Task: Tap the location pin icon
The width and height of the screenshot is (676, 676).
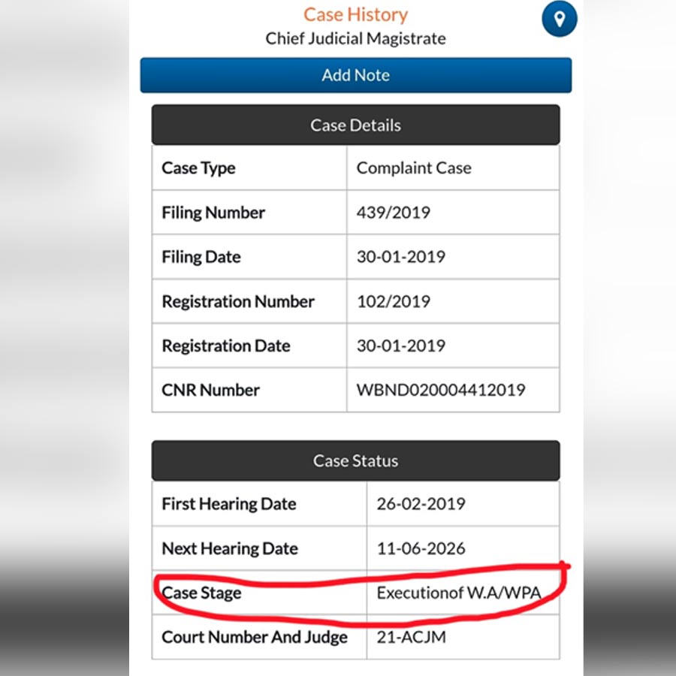Action: click(560, 19)
